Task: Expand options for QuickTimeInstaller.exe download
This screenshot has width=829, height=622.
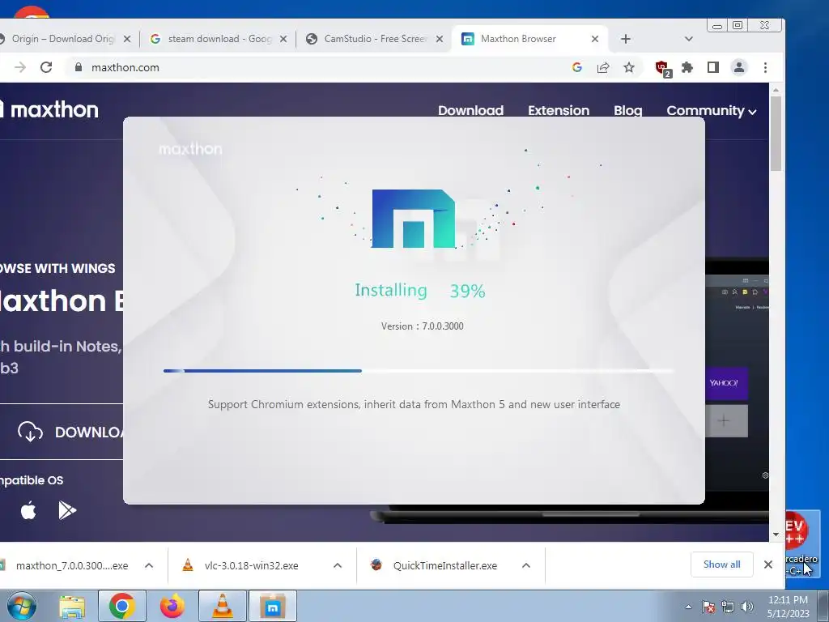Action: [526, 565]
